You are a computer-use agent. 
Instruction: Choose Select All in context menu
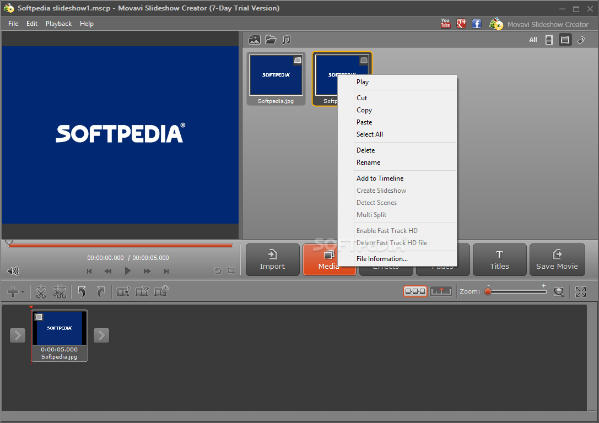pos(397,134)
